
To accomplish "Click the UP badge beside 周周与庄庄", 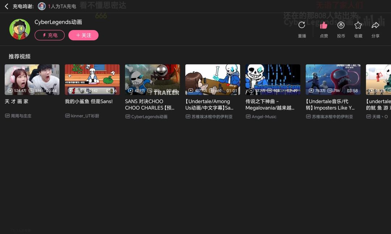I will tap(7, 116).
